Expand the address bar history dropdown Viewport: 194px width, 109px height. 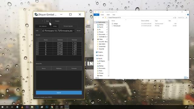coord(173,18)
